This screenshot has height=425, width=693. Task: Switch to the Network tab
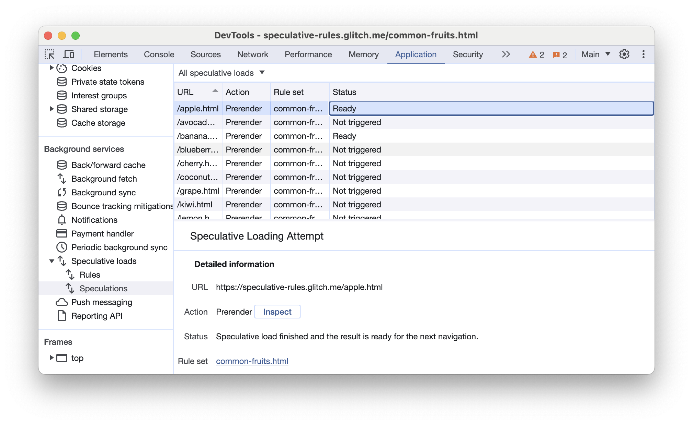(253, 54)
